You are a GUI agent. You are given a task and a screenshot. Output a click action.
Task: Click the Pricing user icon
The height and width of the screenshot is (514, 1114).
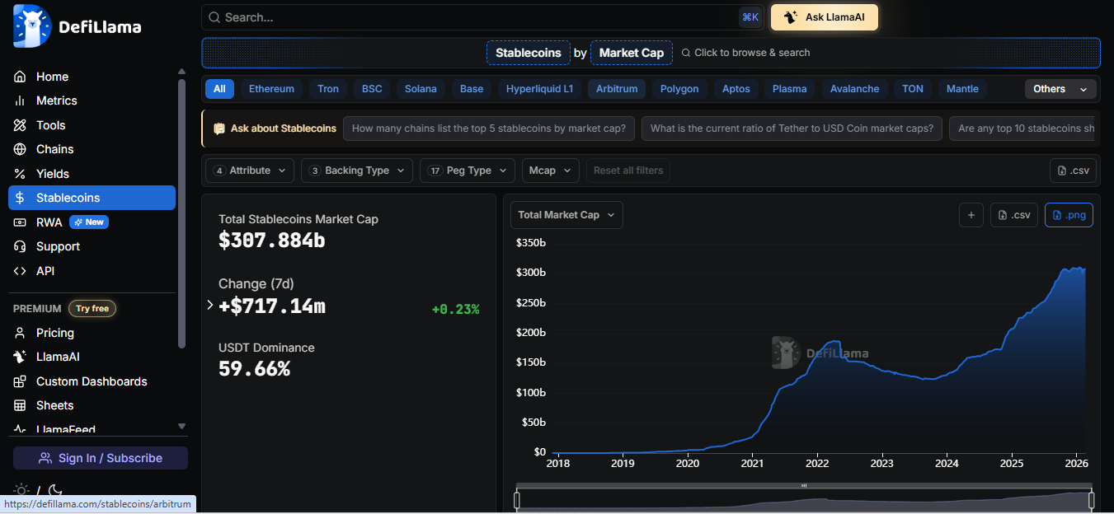(21, 333)
